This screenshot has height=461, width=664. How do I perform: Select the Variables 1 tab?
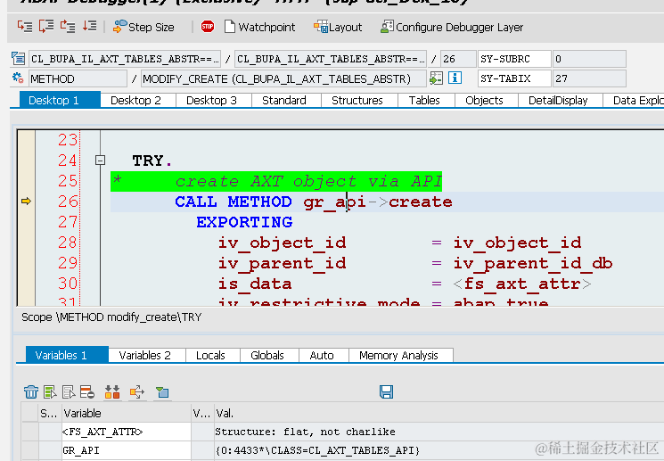coord(67,355)
